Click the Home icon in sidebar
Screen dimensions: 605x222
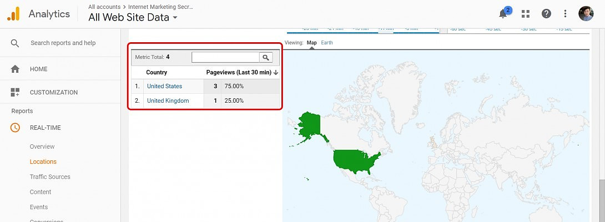point(15,69)
